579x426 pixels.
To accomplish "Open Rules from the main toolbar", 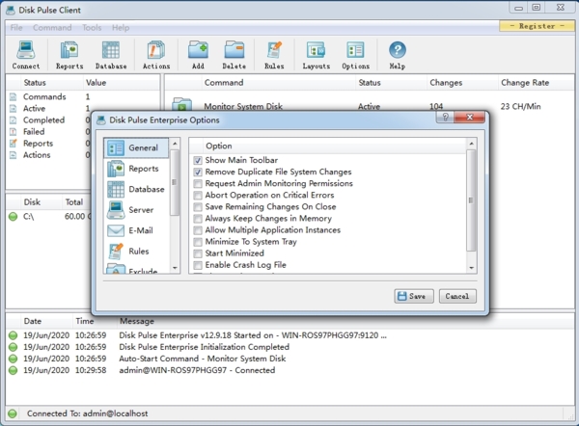I will coord(274,55).
